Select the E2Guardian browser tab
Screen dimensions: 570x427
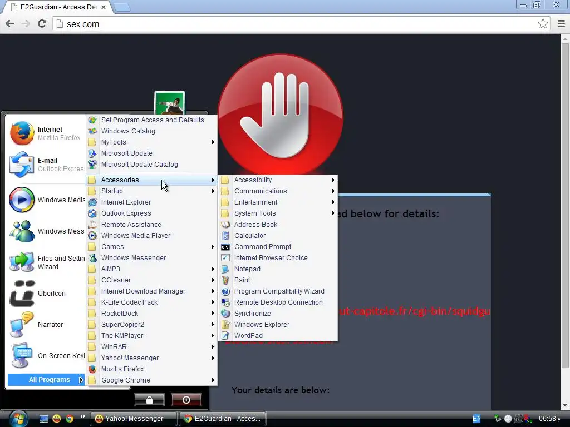(58, 7)
